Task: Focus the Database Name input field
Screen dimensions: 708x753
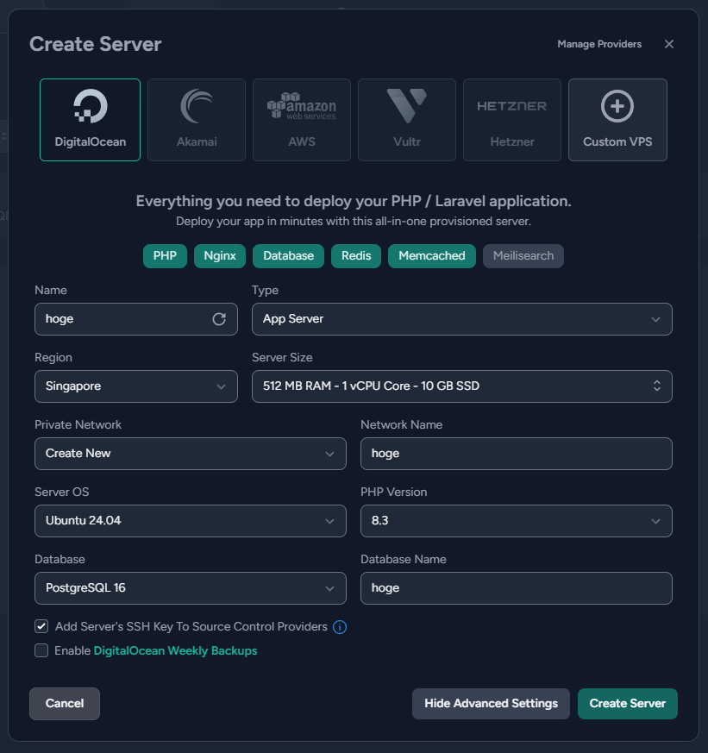Action: tap(516, 587)
